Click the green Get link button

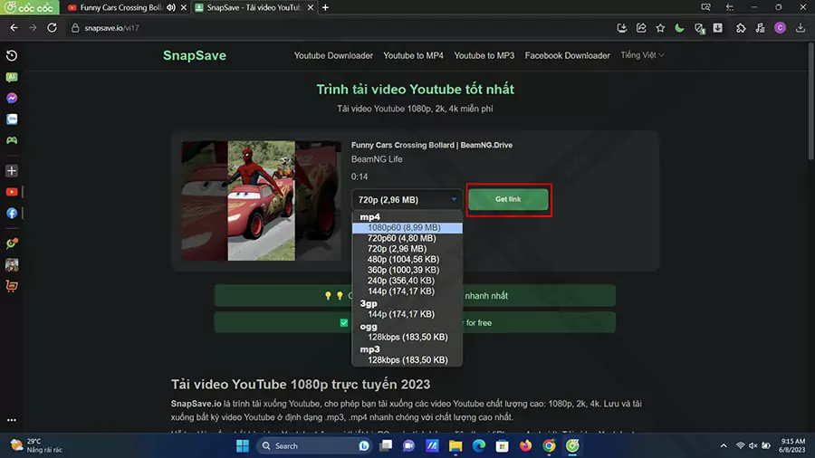point(508,199)
